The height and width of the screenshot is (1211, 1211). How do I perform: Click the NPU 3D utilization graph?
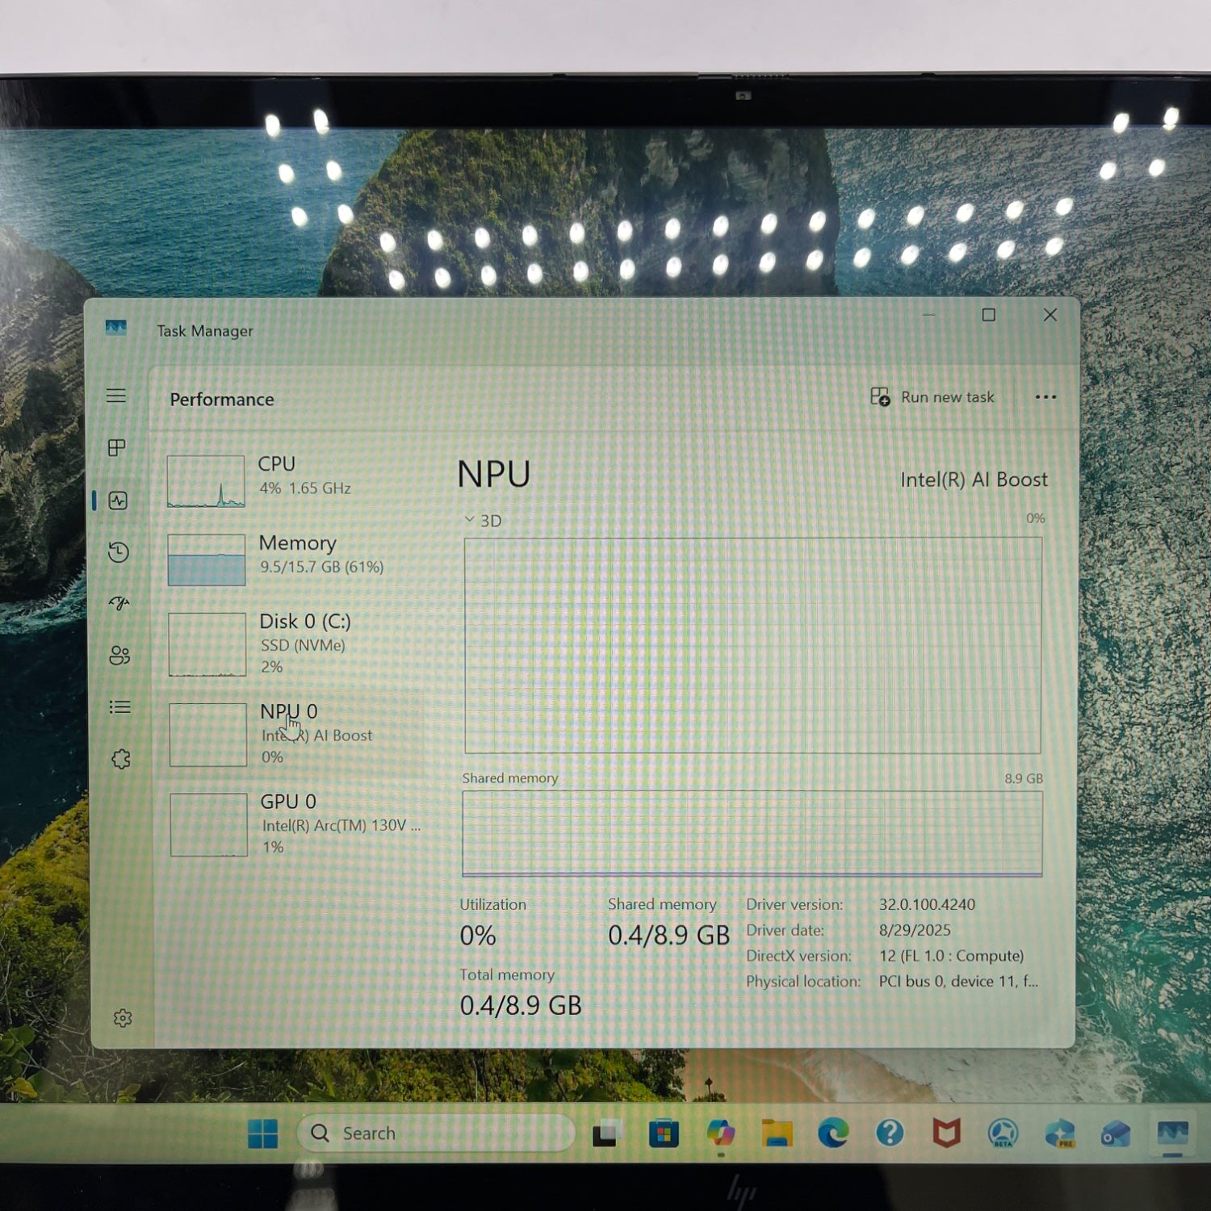(x=752, y=646)
